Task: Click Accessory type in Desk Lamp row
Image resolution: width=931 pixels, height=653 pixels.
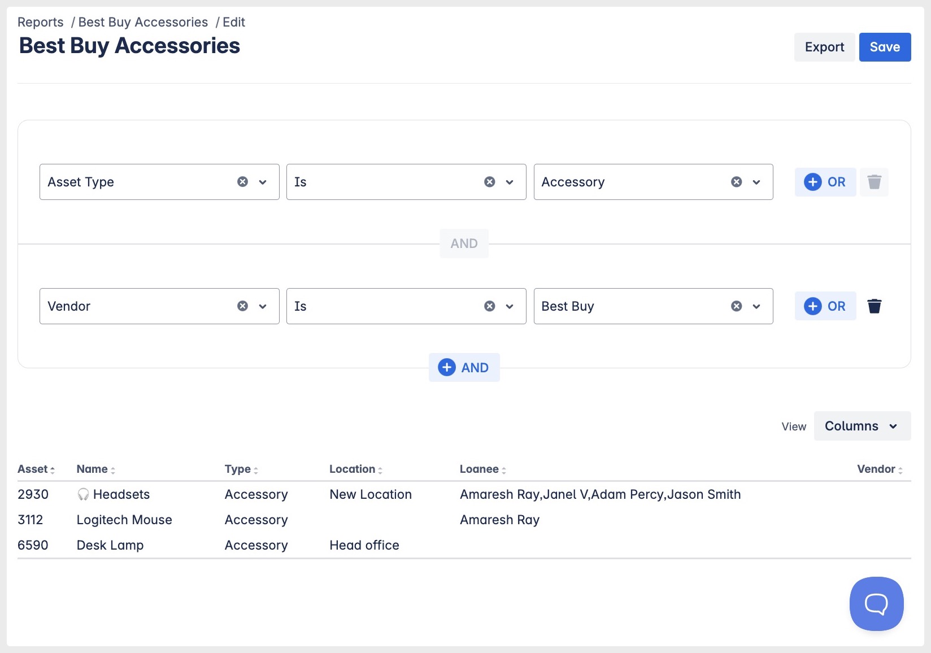Action: [256, 546]
